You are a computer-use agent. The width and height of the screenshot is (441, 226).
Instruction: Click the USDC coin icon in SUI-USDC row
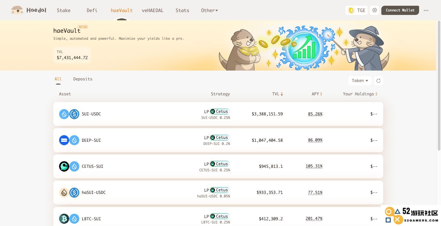click(x=74, y=114)
